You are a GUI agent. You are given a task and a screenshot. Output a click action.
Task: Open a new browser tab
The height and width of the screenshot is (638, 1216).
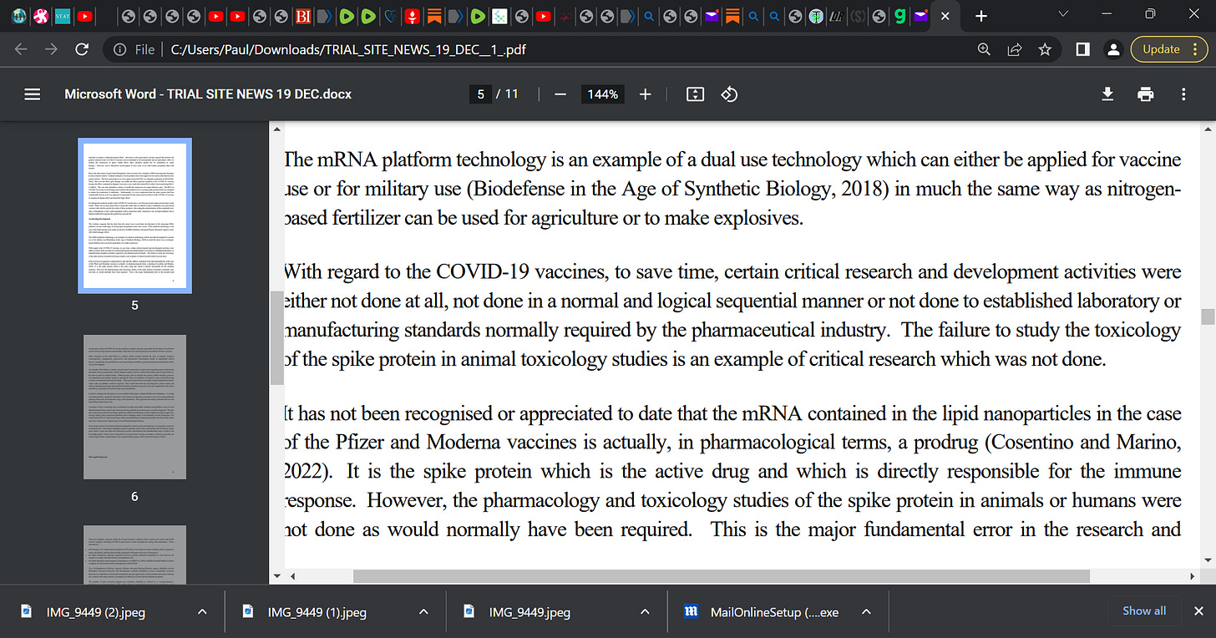pos(981,15)
